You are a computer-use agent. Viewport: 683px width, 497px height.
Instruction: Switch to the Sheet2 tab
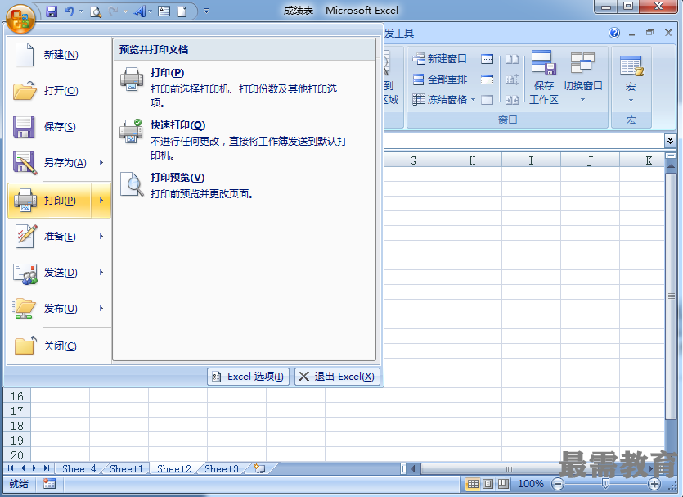(x=173, y=468)
